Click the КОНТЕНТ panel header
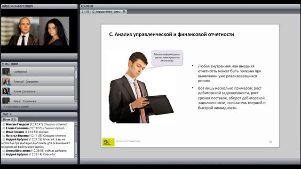 click(190, 6)
